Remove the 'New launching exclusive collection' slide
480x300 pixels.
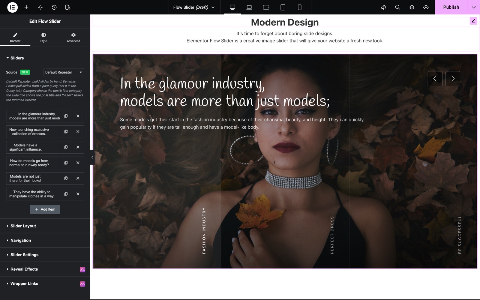tap(78, 132)
